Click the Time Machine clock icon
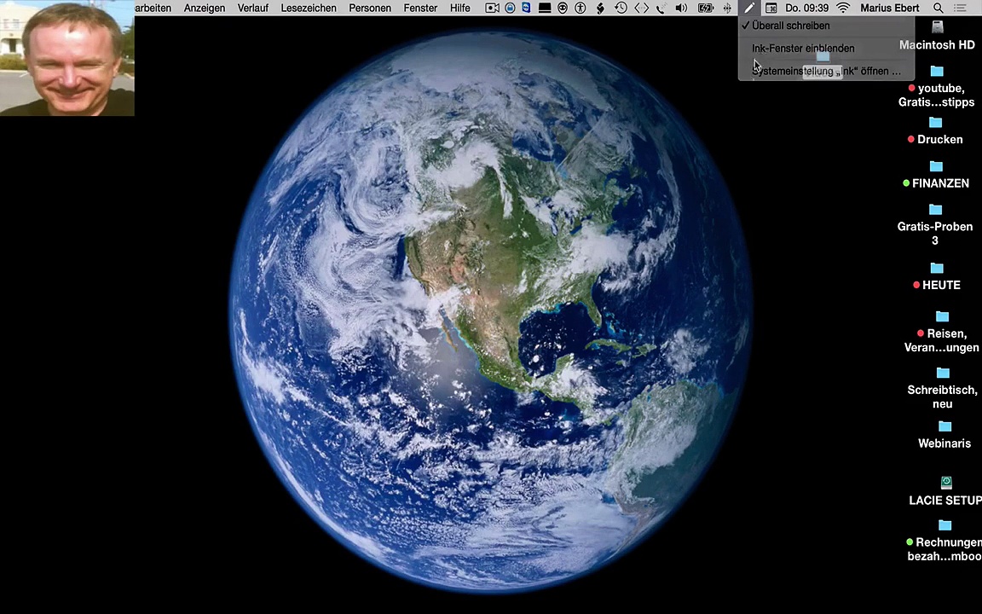 (x=621, y=9)
